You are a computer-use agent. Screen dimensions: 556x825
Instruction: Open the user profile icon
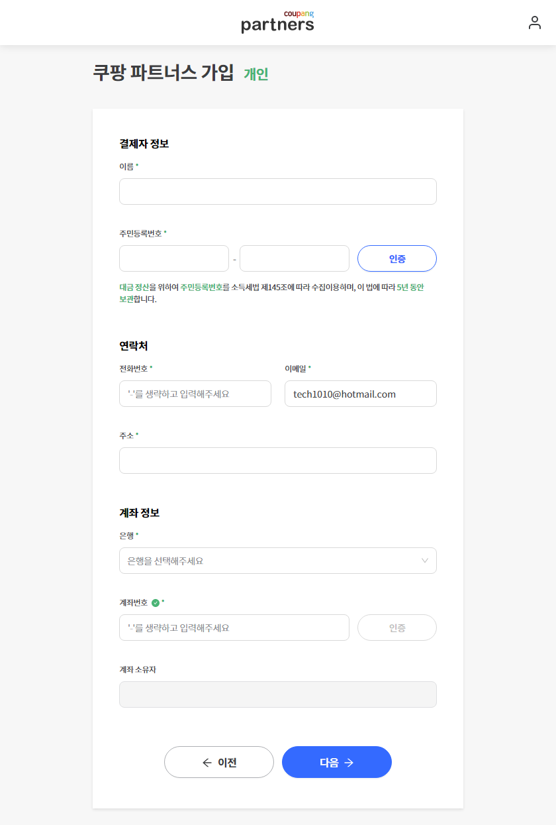[535, 23]
